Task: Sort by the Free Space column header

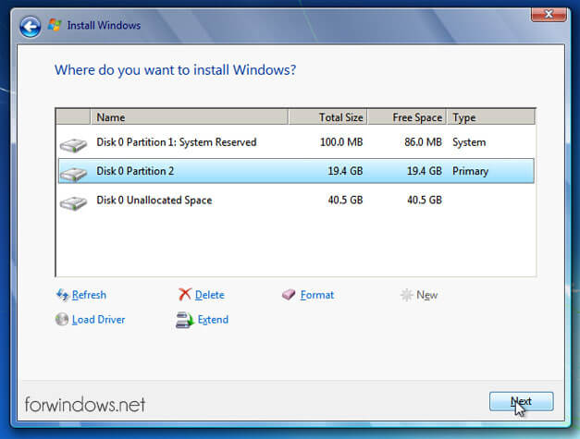Action: pos(407,117)
